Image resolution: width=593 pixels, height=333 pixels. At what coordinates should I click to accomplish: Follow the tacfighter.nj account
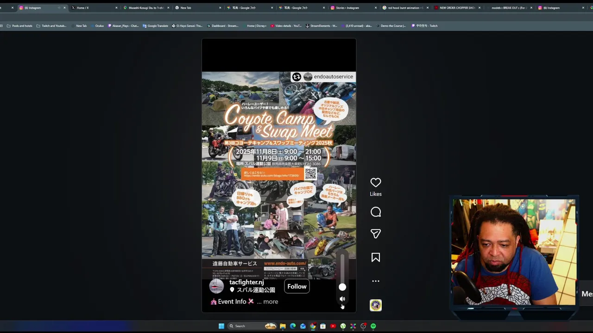(297, 286)
